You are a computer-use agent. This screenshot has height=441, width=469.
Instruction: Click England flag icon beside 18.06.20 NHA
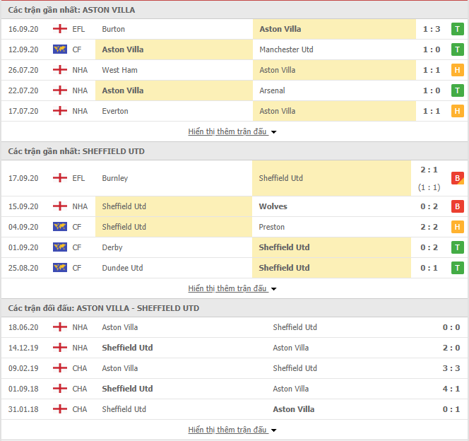click(x=60, y=327)
